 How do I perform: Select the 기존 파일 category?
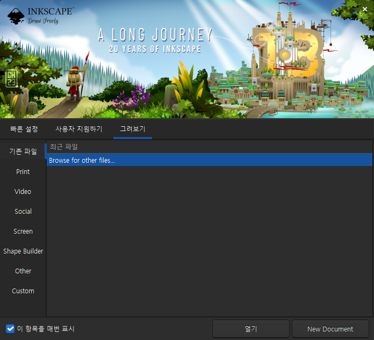(23, 151)
